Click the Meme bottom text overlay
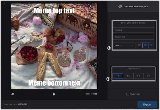This screenshot has height=110, width=160. [x=54, y=83]
